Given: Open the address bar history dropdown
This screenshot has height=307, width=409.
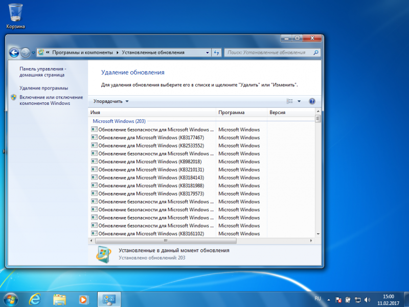Looking at the screenshot, I should [208, 53].
